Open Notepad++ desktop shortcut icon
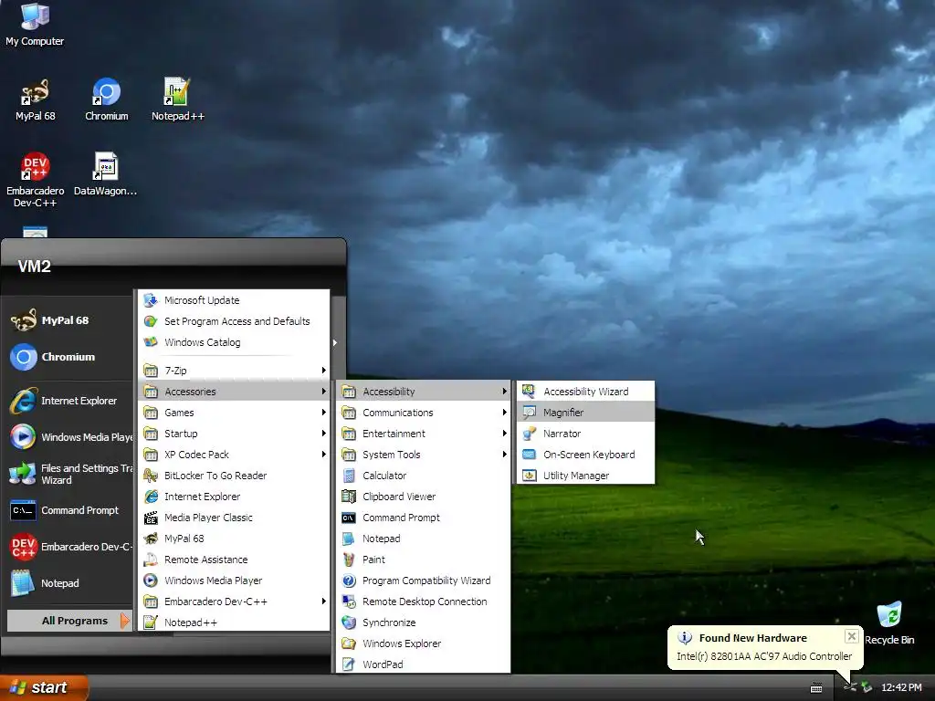 [177, 99]
